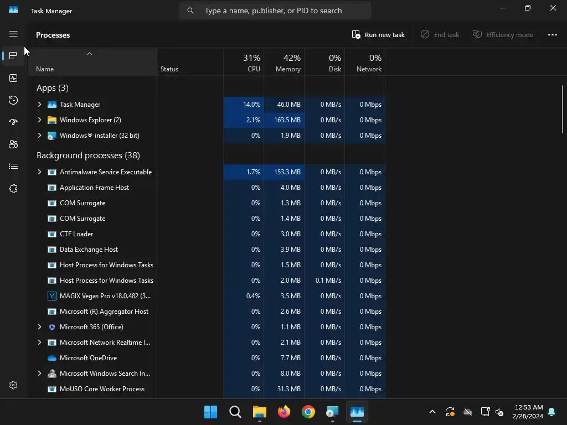Open File Explorer from taskbar
The image size is (567, 425).
(x=259, y=412)
